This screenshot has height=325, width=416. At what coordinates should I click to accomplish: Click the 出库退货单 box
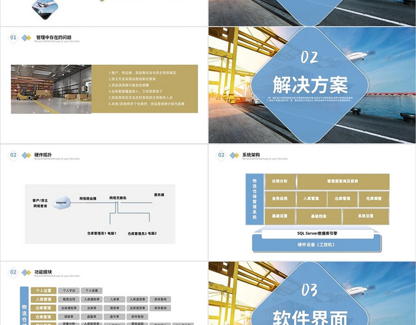[x=137, y=308]
